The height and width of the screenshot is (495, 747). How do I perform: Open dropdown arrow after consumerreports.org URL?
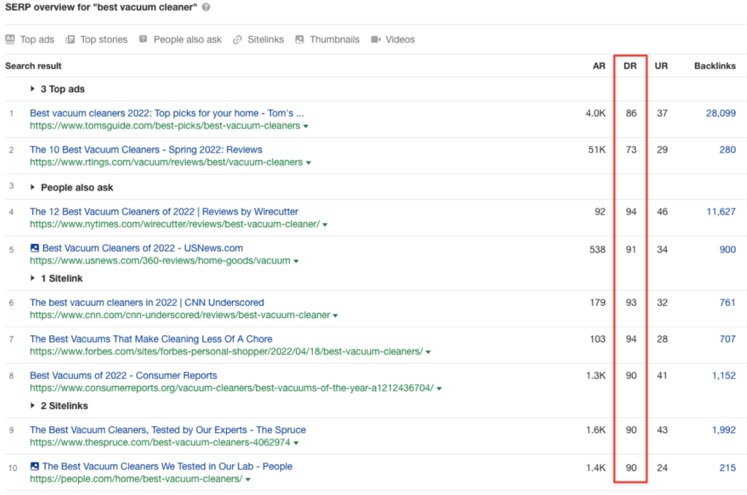coord(438,388)
